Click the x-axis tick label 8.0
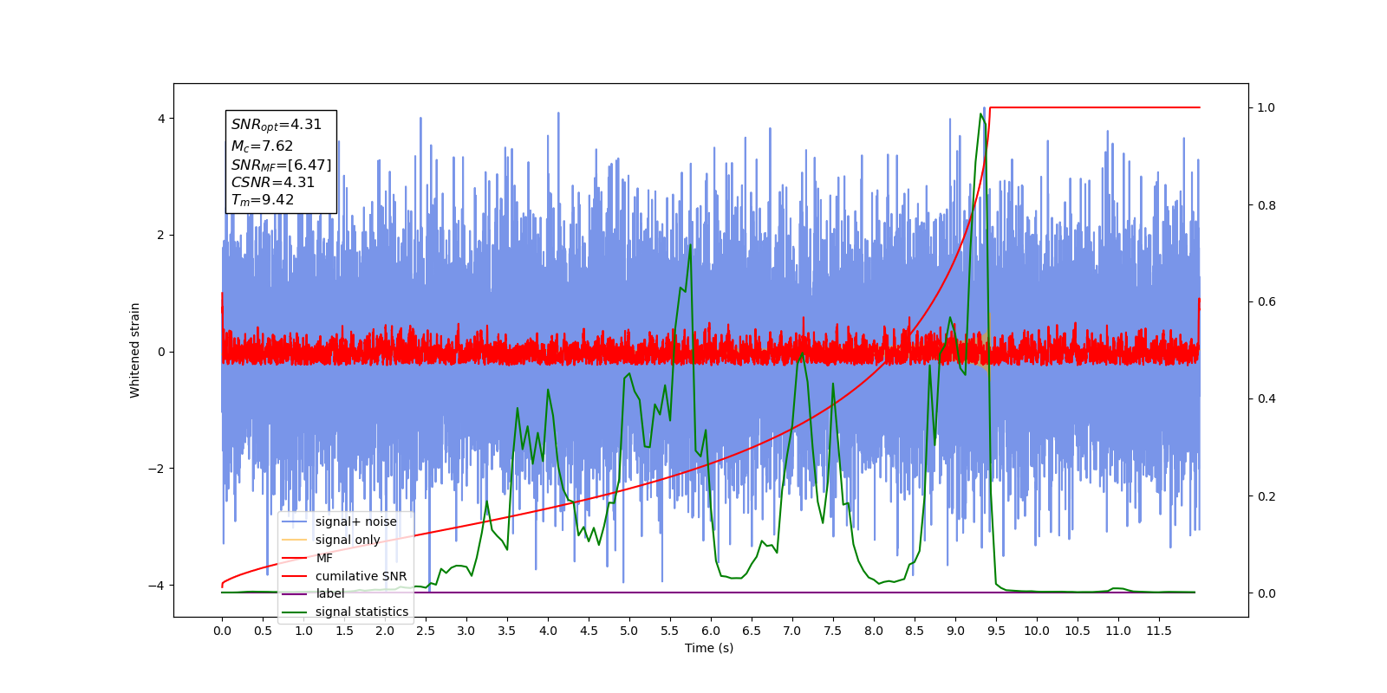The width and height of the screenshot is (1387, 693). (x=874, y=631)
